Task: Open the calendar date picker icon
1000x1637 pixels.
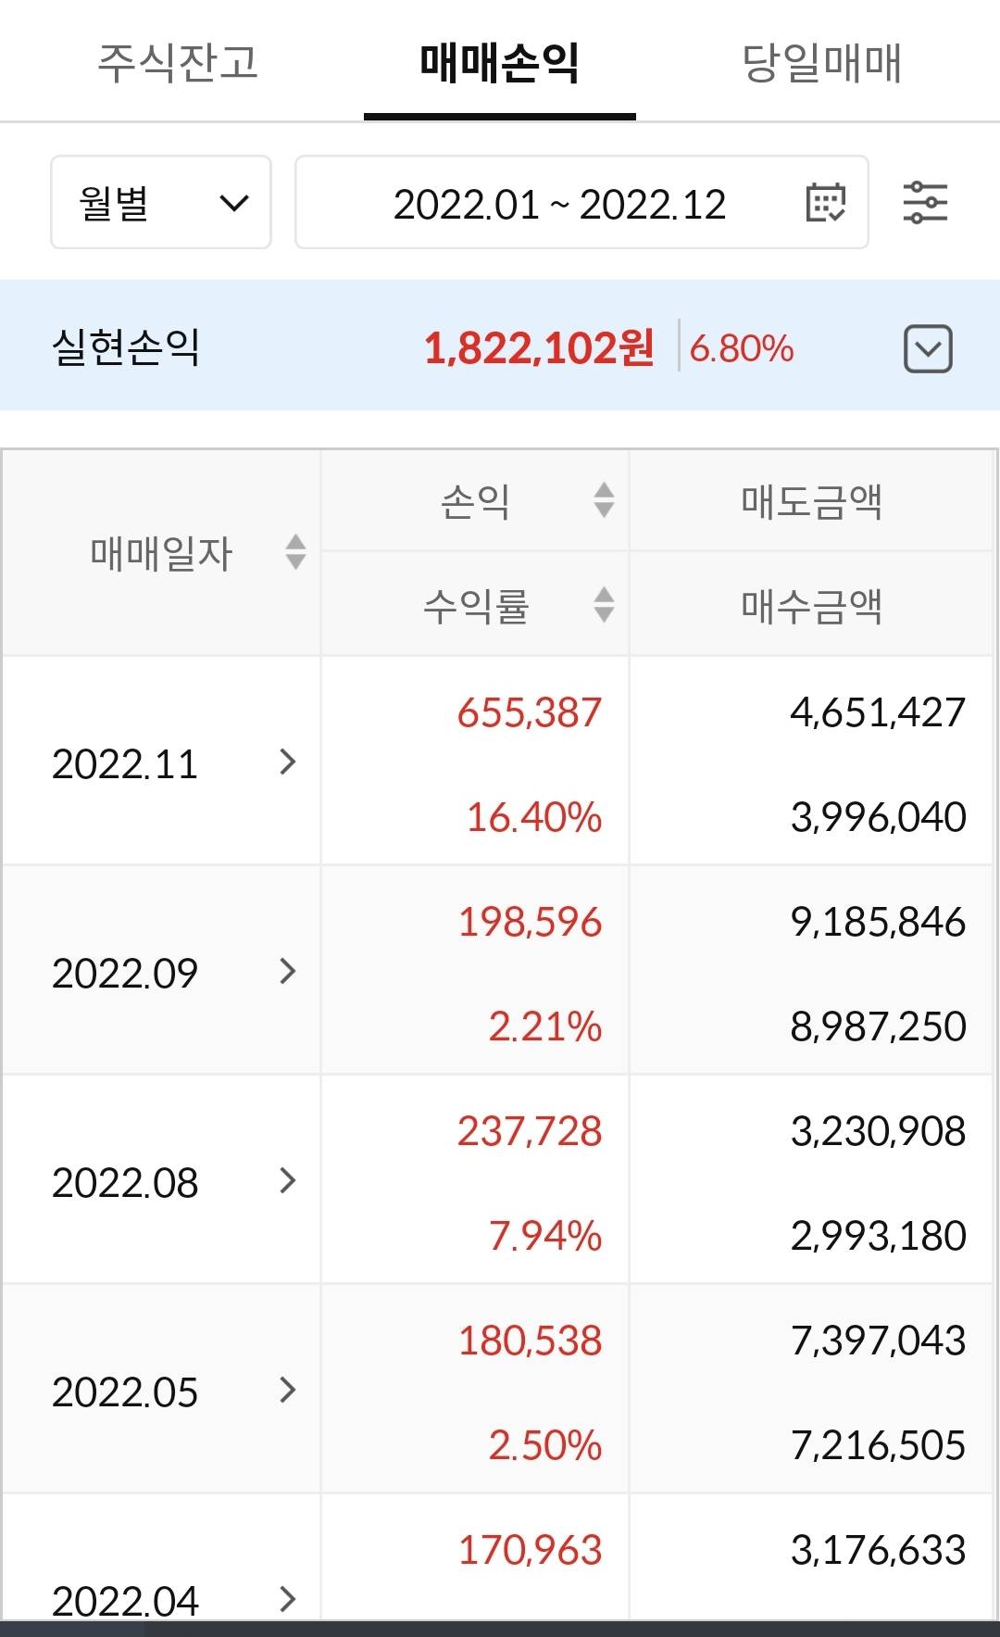Action: tap(825, 203)
